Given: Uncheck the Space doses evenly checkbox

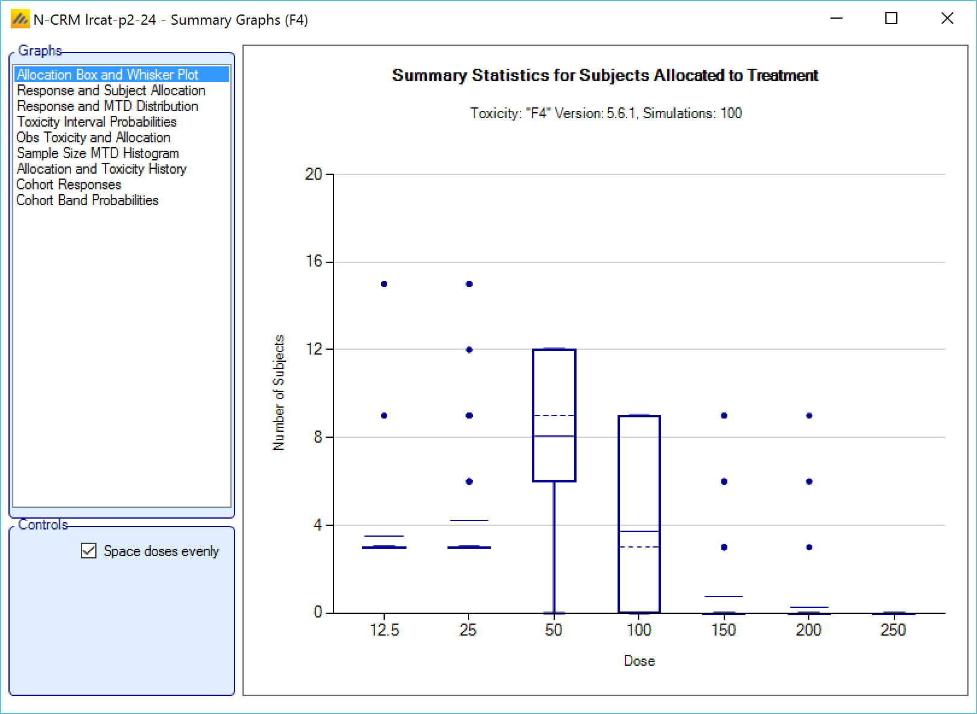Looking at the screenshot, I should pos(89,551).
